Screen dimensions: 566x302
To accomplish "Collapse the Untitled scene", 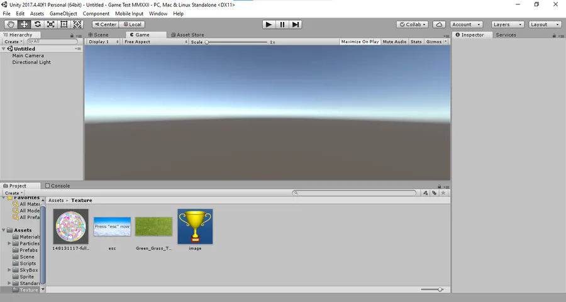I will [x=4, y=49].
